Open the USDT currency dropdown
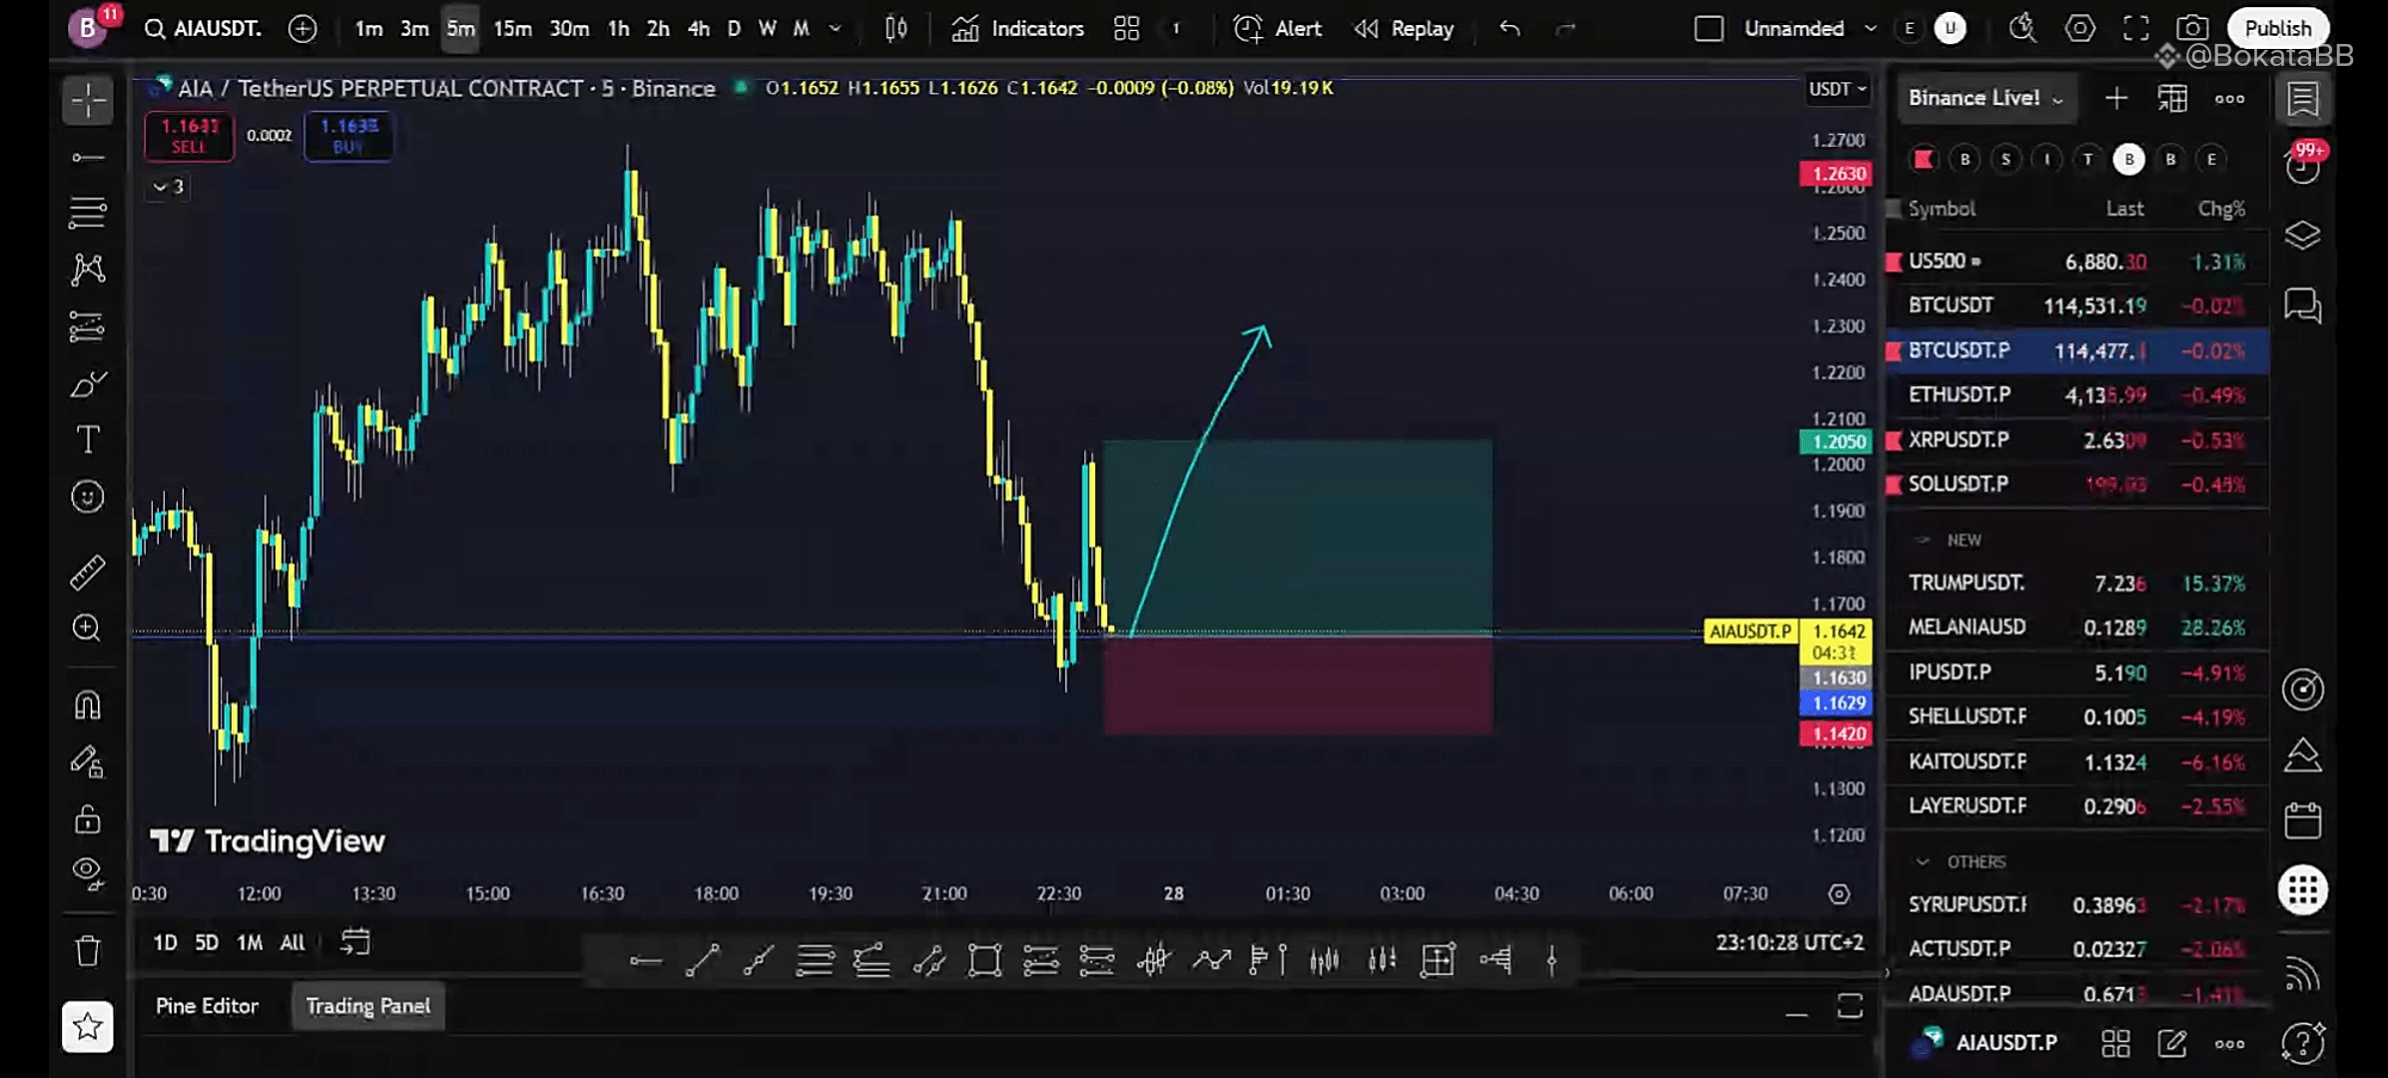Screen dimensions: 2388x1078 pos(1837,89)
